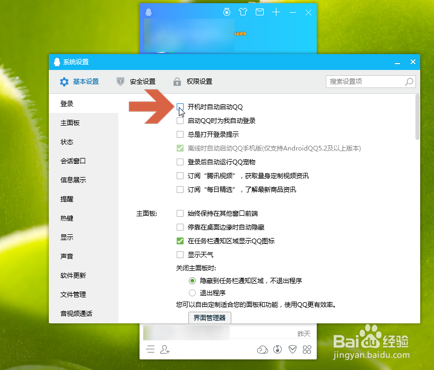
Task: Open the QQ Music icon at bottom
Action: 277,349
